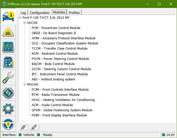This screenshot has width=177, height=138.
Task: Select OBDII - On Board Diagnostic II
Action: point(54,33)
